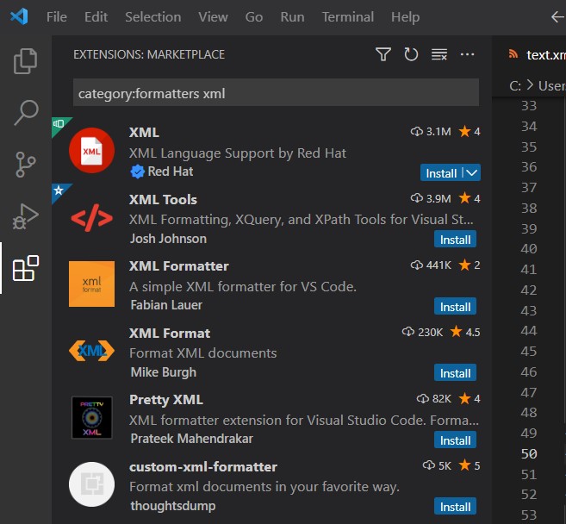The height and width of the screenshot is (524, 566).
Task: Install the Red Hat XML extension
Action: [441, 173]
